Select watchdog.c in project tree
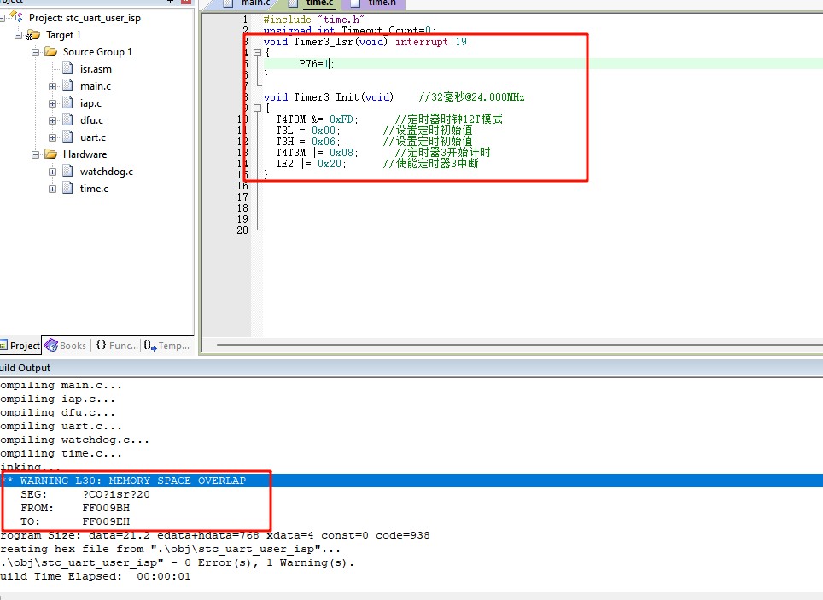Image resolution: width=823 pixels, height=600 pixels. [x=107, y=172]
